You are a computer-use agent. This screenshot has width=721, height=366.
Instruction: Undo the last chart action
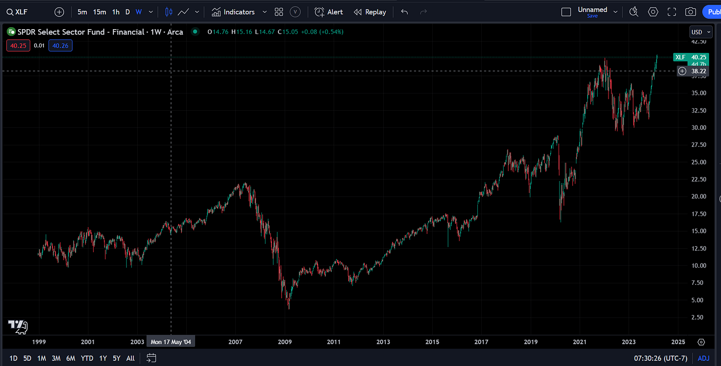[405, 12]
